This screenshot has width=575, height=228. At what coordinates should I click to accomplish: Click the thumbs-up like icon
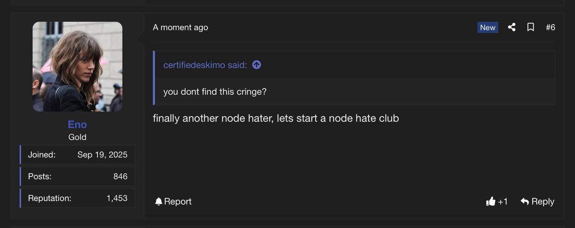click(490, 202)
